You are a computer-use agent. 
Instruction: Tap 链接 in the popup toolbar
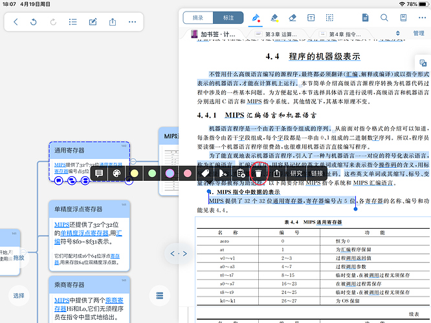[317, 173]
